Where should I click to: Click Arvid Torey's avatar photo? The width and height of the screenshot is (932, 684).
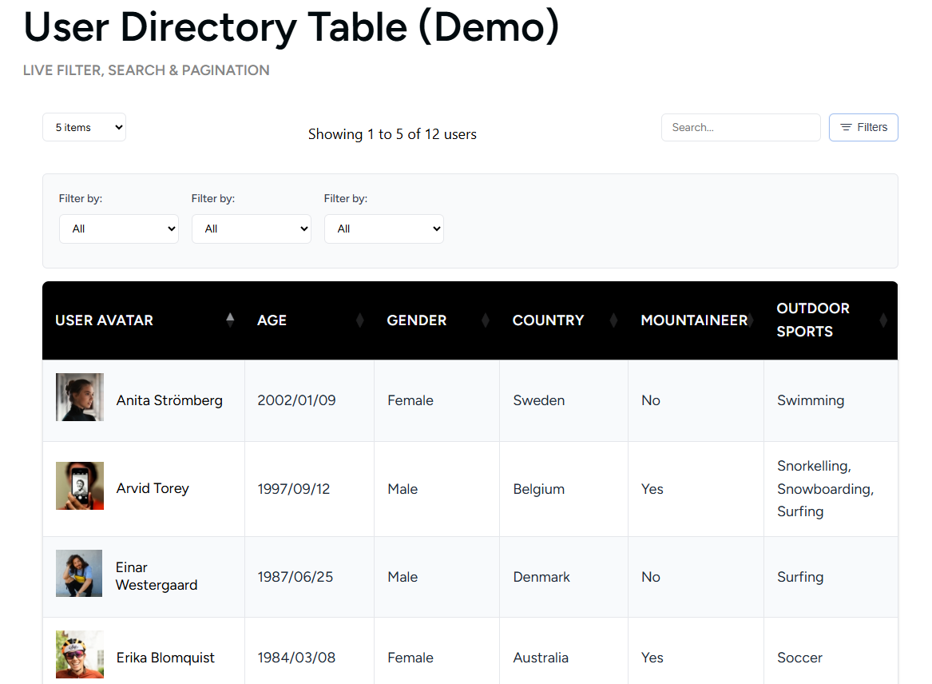click(79, 485)
